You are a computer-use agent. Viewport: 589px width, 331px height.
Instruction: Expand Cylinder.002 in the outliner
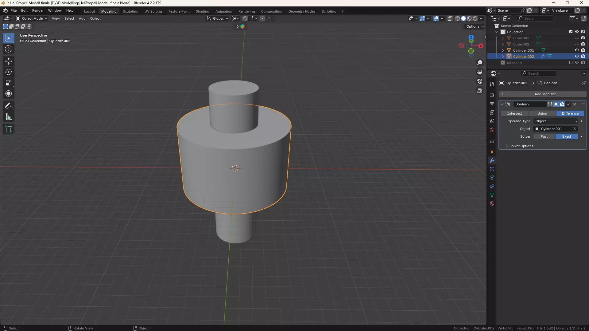503,57
